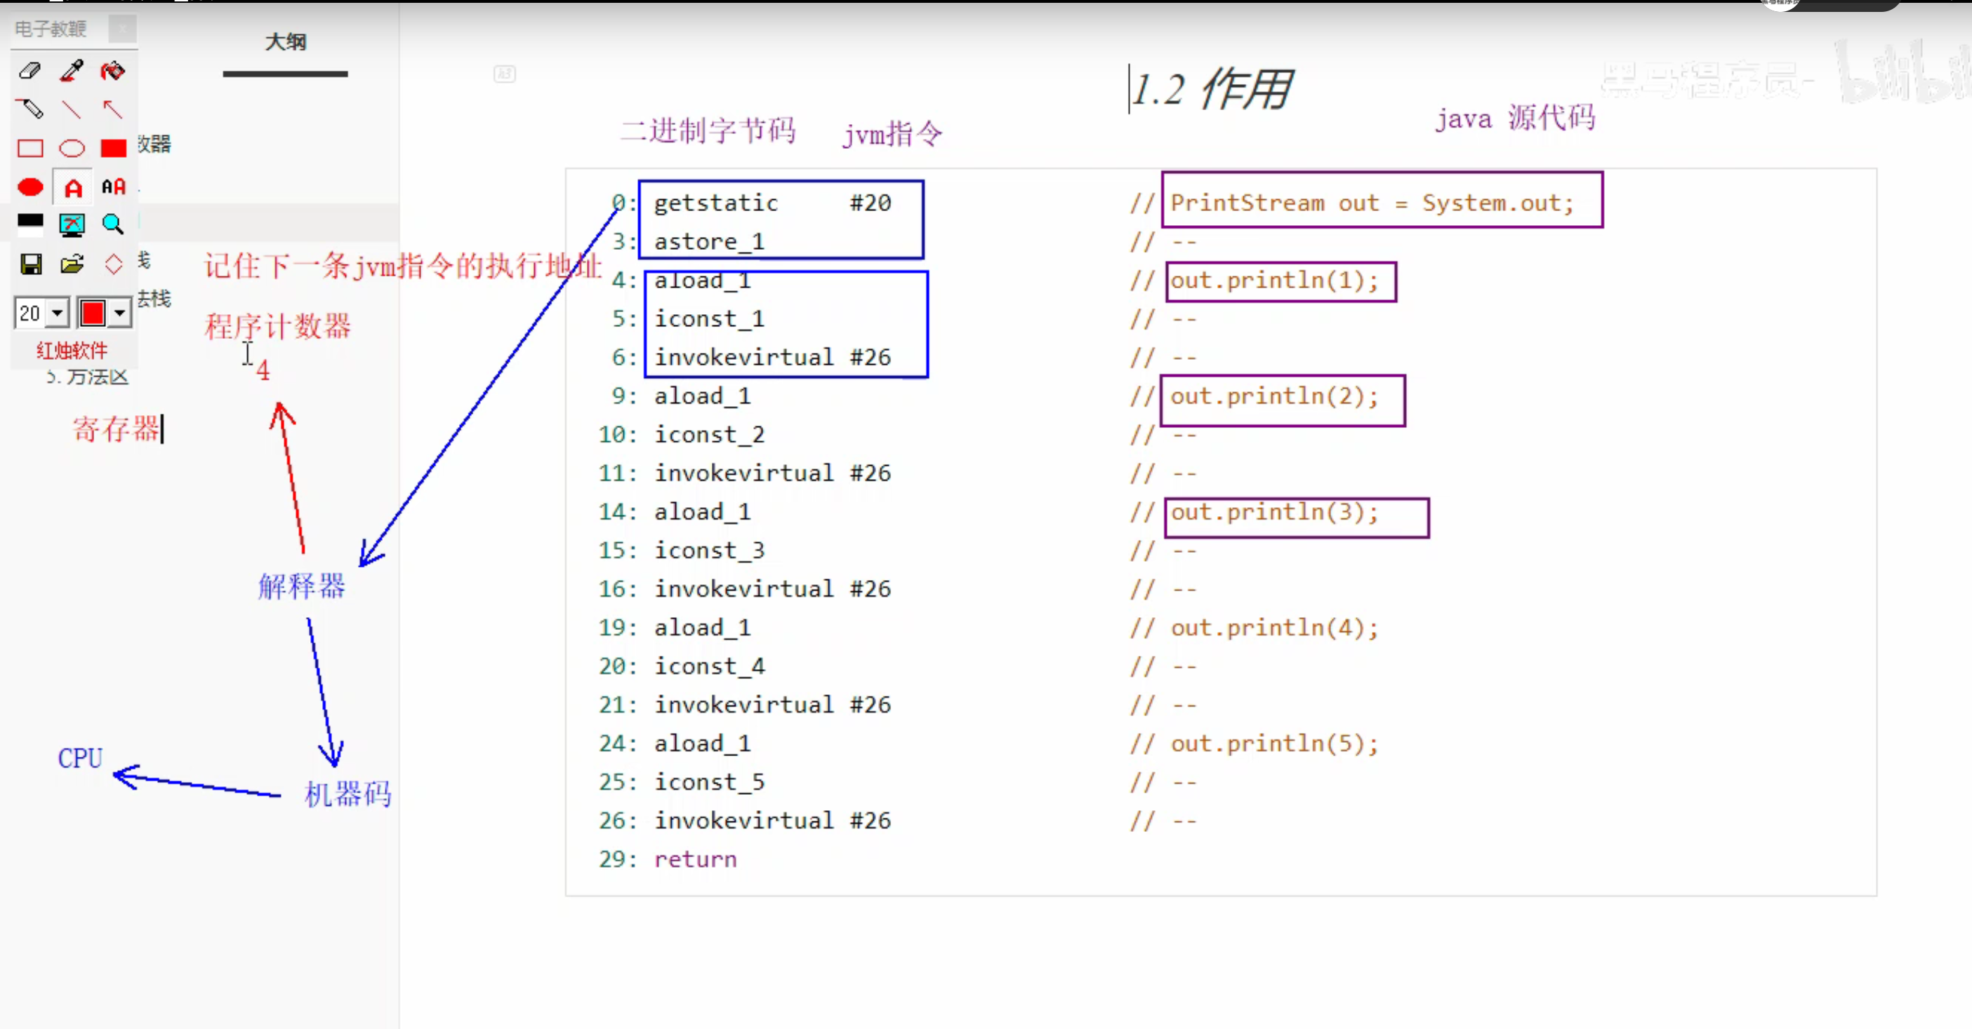Click 'aload_1' on line 19

(x=702, y=628)
